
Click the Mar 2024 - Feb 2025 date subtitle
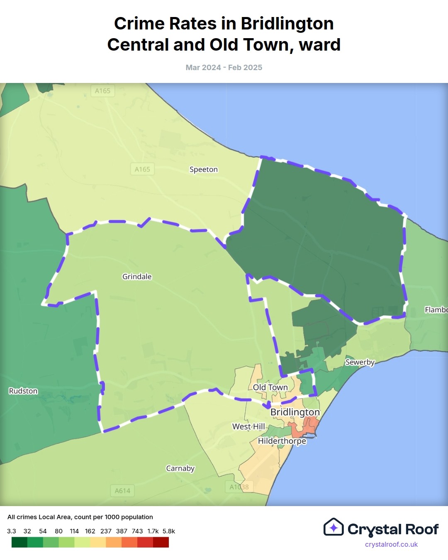coord(224,68)
